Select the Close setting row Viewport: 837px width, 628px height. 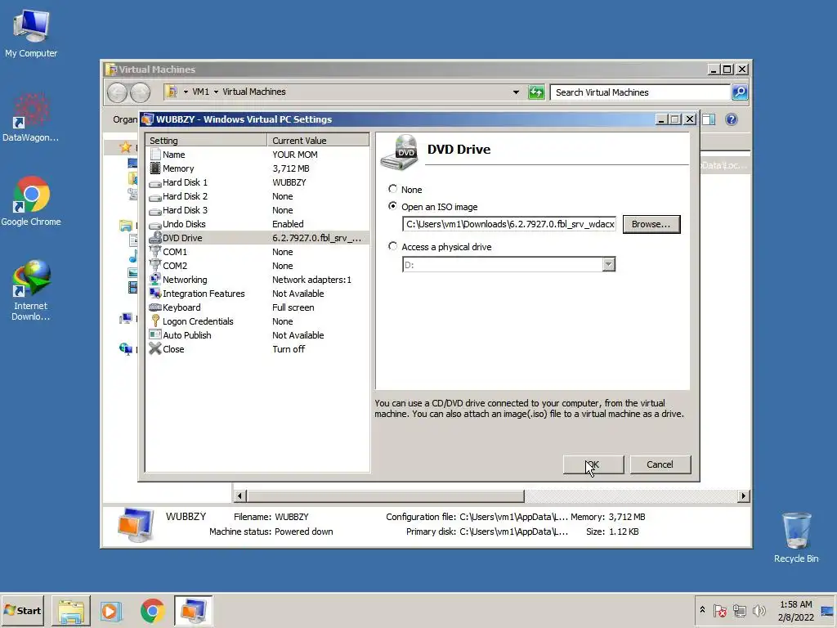257,348
